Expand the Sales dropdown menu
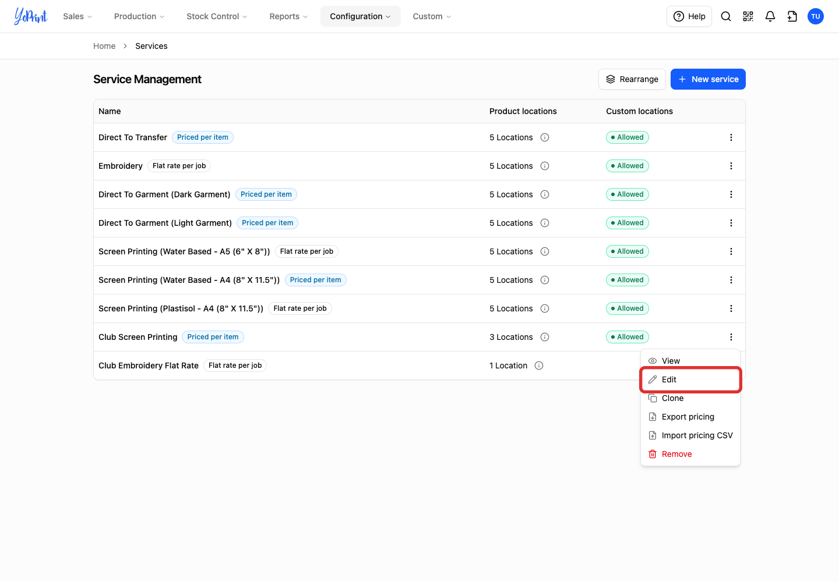 click(x=77, y=16)
